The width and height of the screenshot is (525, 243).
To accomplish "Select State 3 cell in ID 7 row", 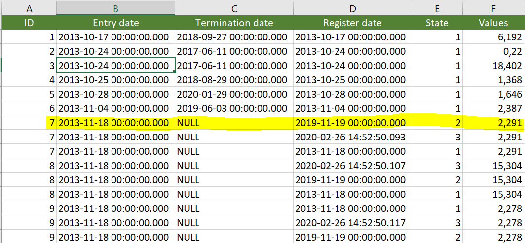I will [x=437, y=137].
